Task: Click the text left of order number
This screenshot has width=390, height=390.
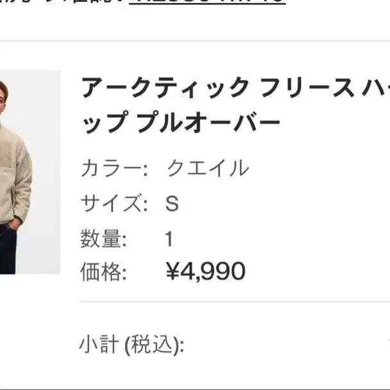Action: click(62, 2)
